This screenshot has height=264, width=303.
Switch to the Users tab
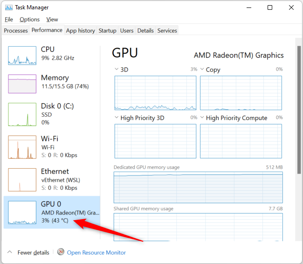(127, 30)
